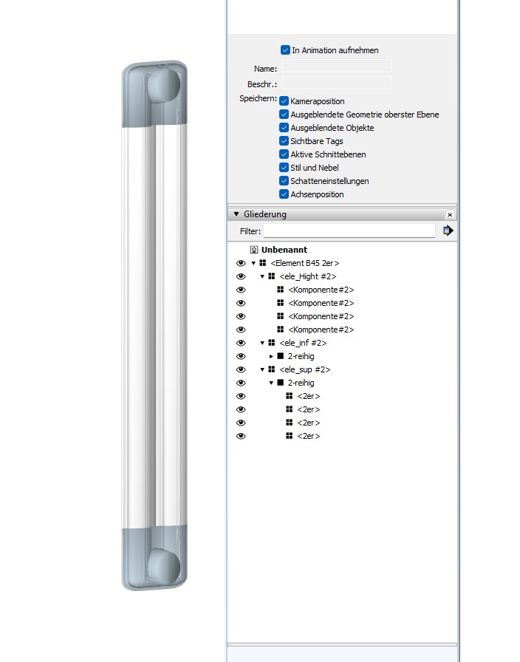Toggle visibility of ele_Hight #2
This screenshot has height=662, width=520.
(240, 276)
